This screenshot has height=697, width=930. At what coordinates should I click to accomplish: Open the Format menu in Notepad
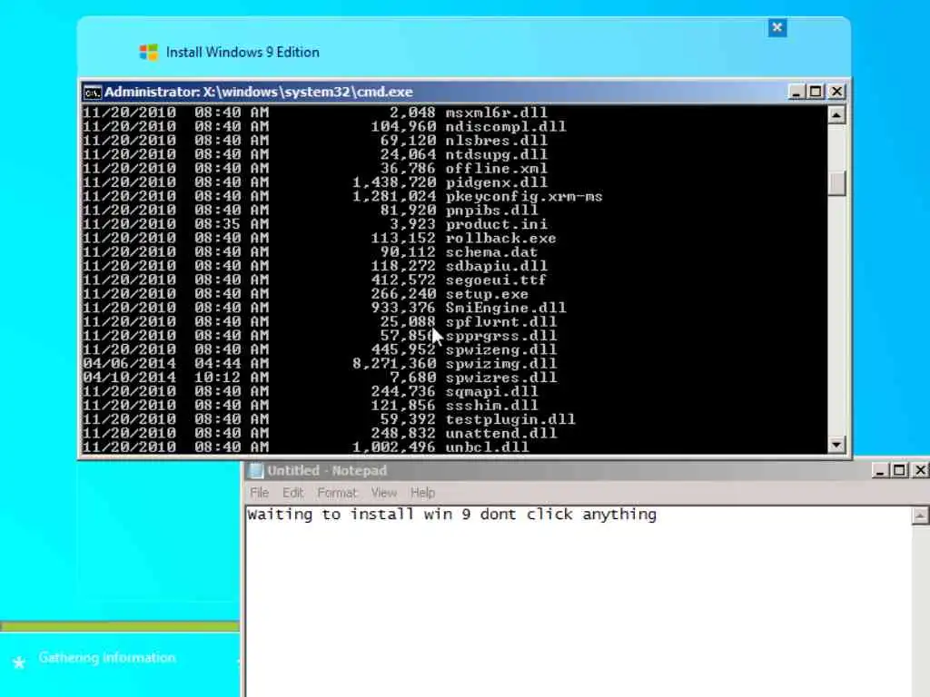pos(338,493)
